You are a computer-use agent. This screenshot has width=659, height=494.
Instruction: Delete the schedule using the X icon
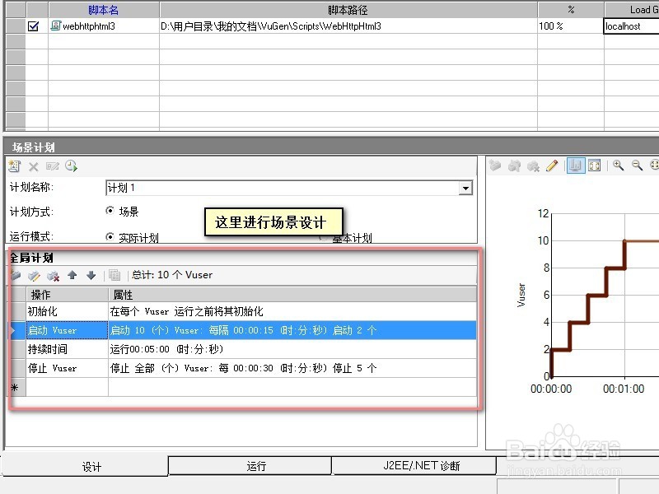(x=32, y=166)
